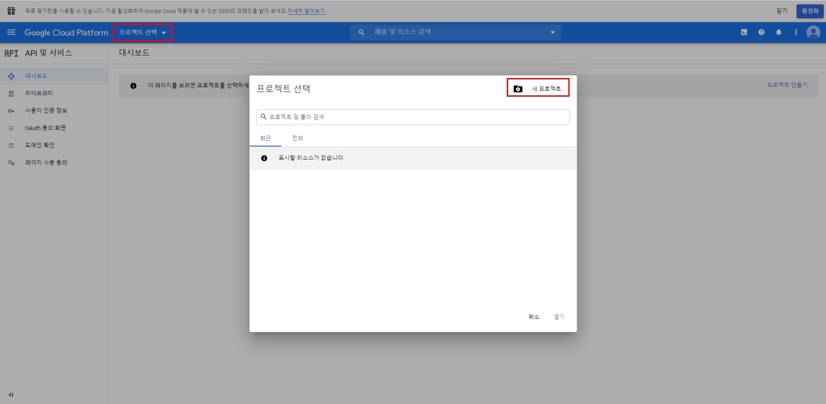Click 닫기 to dismiss the banner
Screen dimensions: 826x404
tap(782, 11)
